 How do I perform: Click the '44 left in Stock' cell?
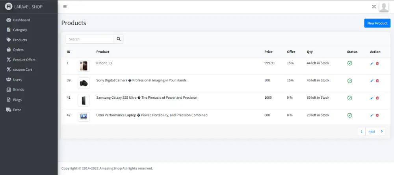pos(318,63)
